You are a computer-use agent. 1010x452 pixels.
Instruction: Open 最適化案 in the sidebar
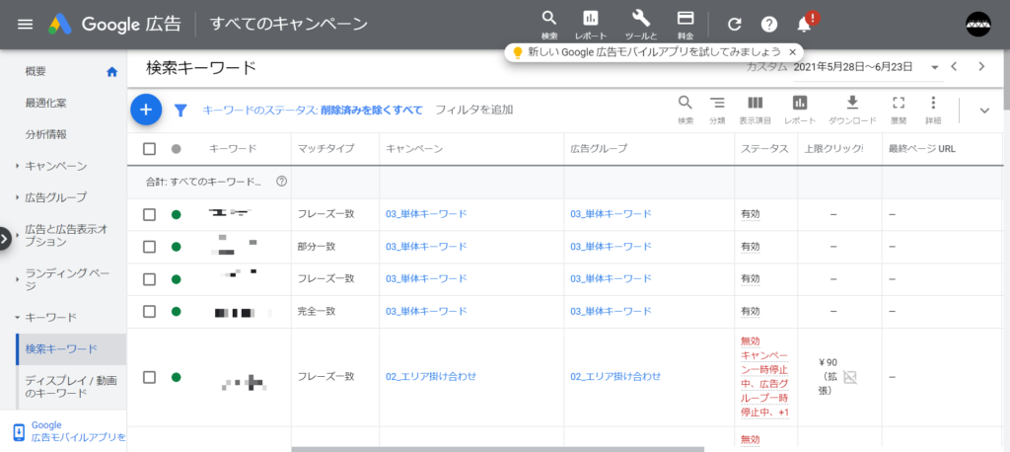45,104
